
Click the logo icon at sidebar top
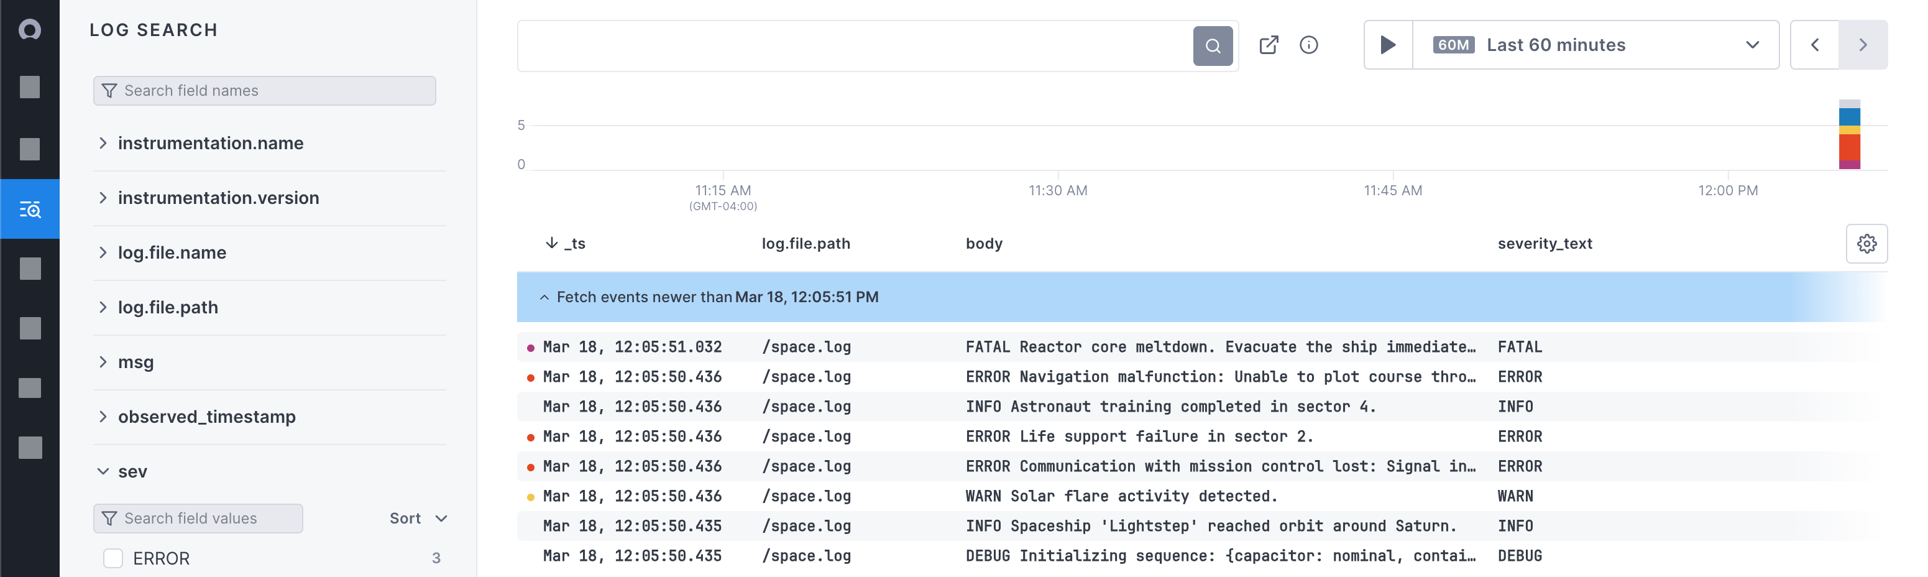click(30, 30)
